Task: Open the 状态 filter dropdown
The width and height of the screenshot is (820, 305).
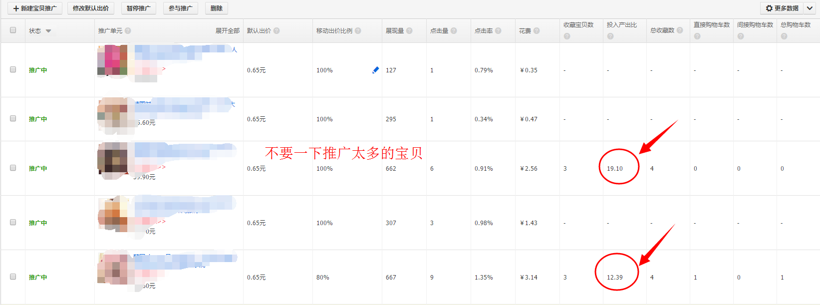Action: (x=48, y=31)
